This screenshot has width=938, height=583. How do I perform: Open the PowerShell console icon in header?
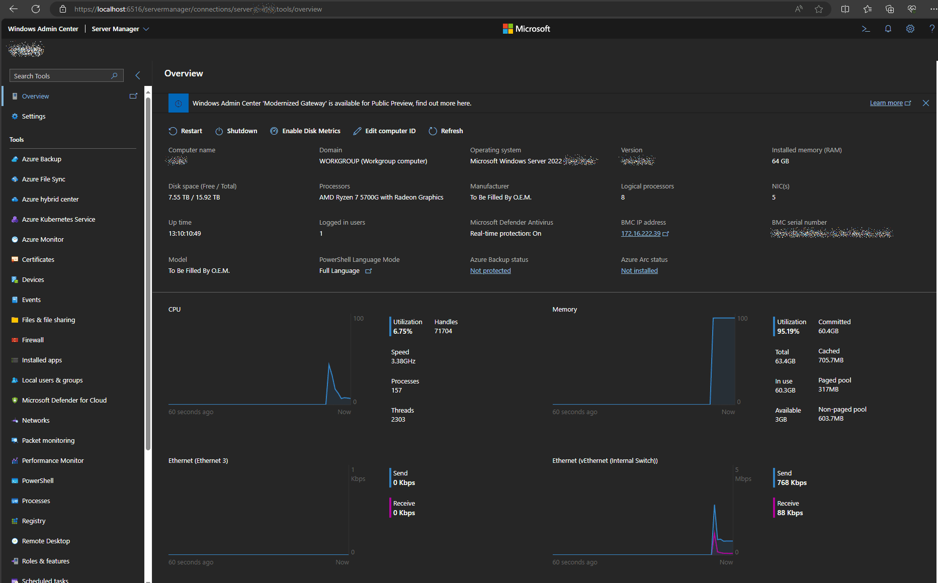click(866, 29)
